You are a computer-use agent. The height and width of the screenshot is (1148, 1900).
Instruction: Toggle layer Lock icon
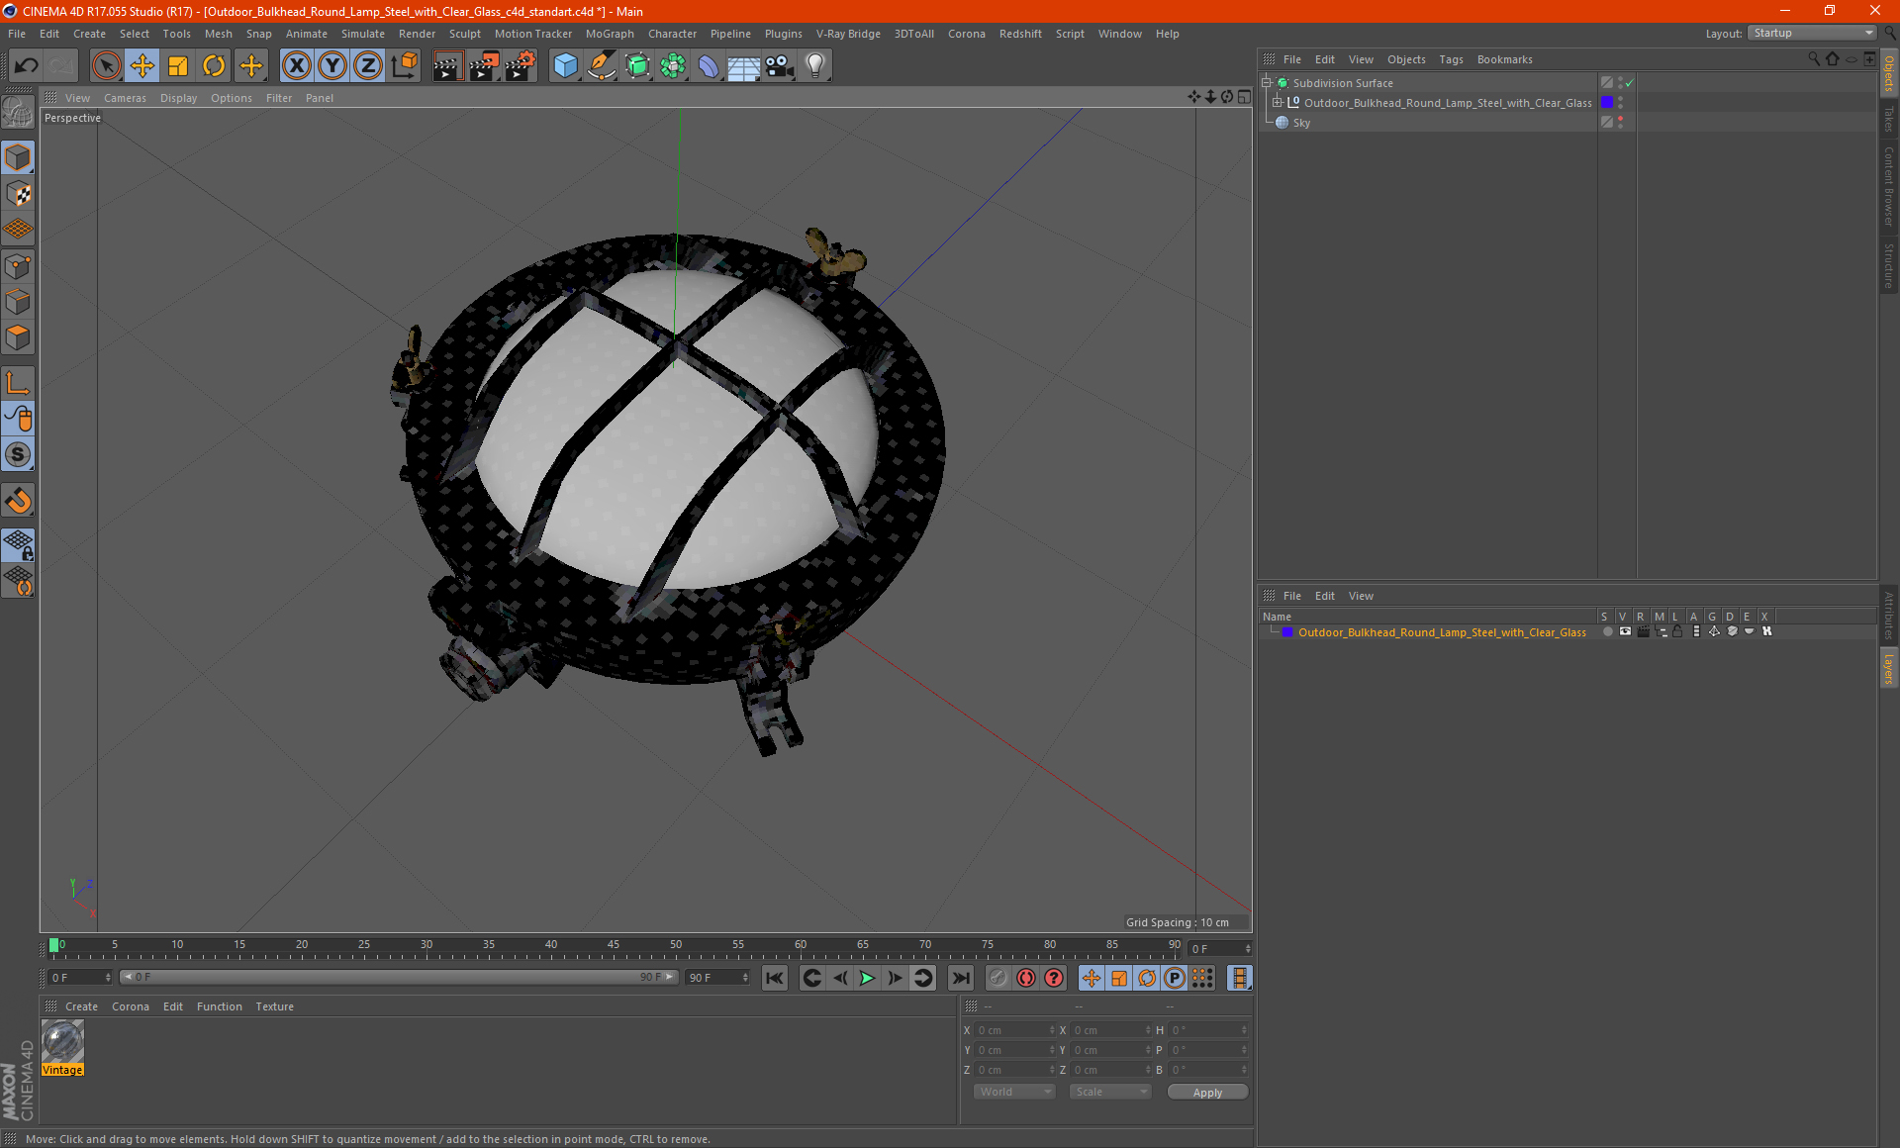pyautogui.click(x=1677, y=631)
